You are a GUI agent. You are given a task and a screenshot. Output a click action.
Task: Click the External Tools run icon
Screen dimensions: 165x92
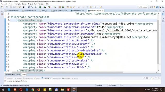coord(49,7)
